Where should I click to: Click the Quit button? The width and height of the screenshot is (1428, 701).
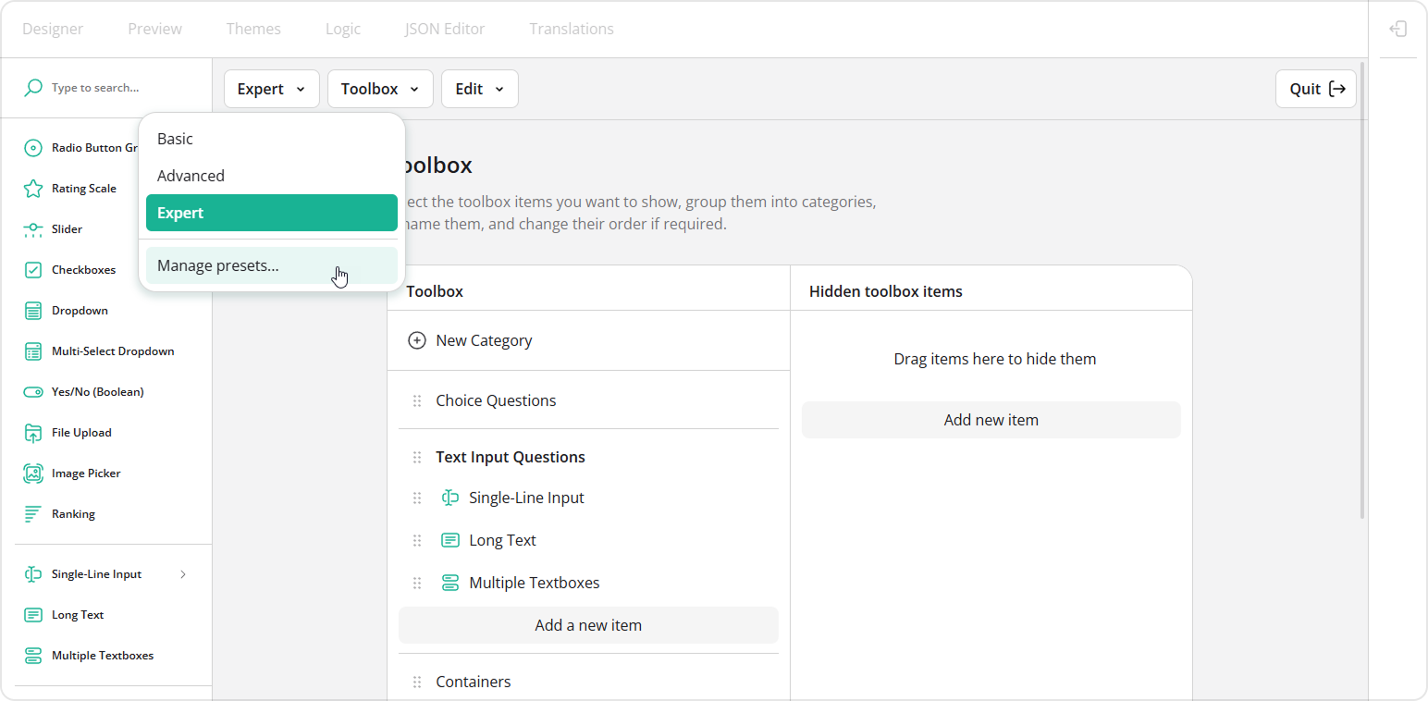pyautogui.click(x=1315, y=88)
